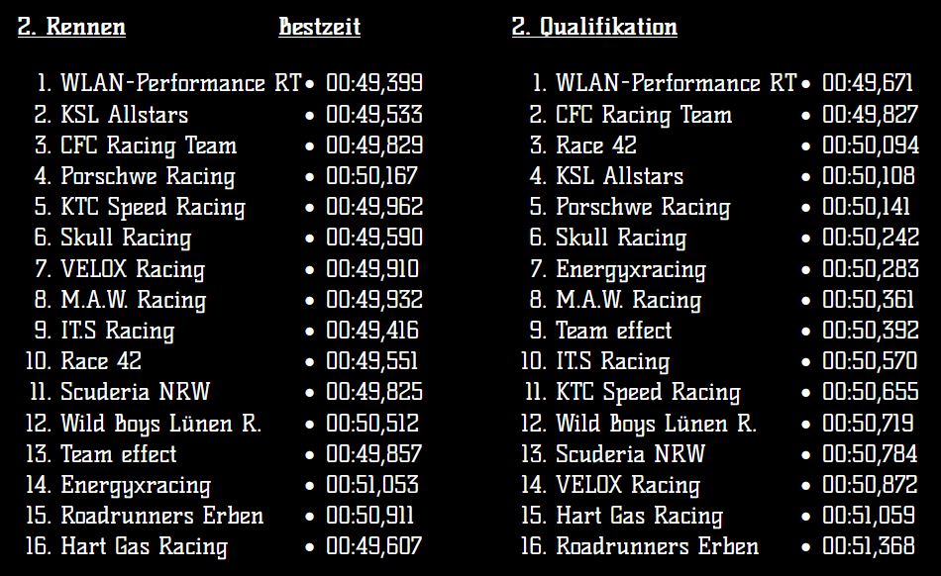Click the time 00:51,053 for Energyxracing
This screenshot has height=576, width=941.
(x=373, y=485)
